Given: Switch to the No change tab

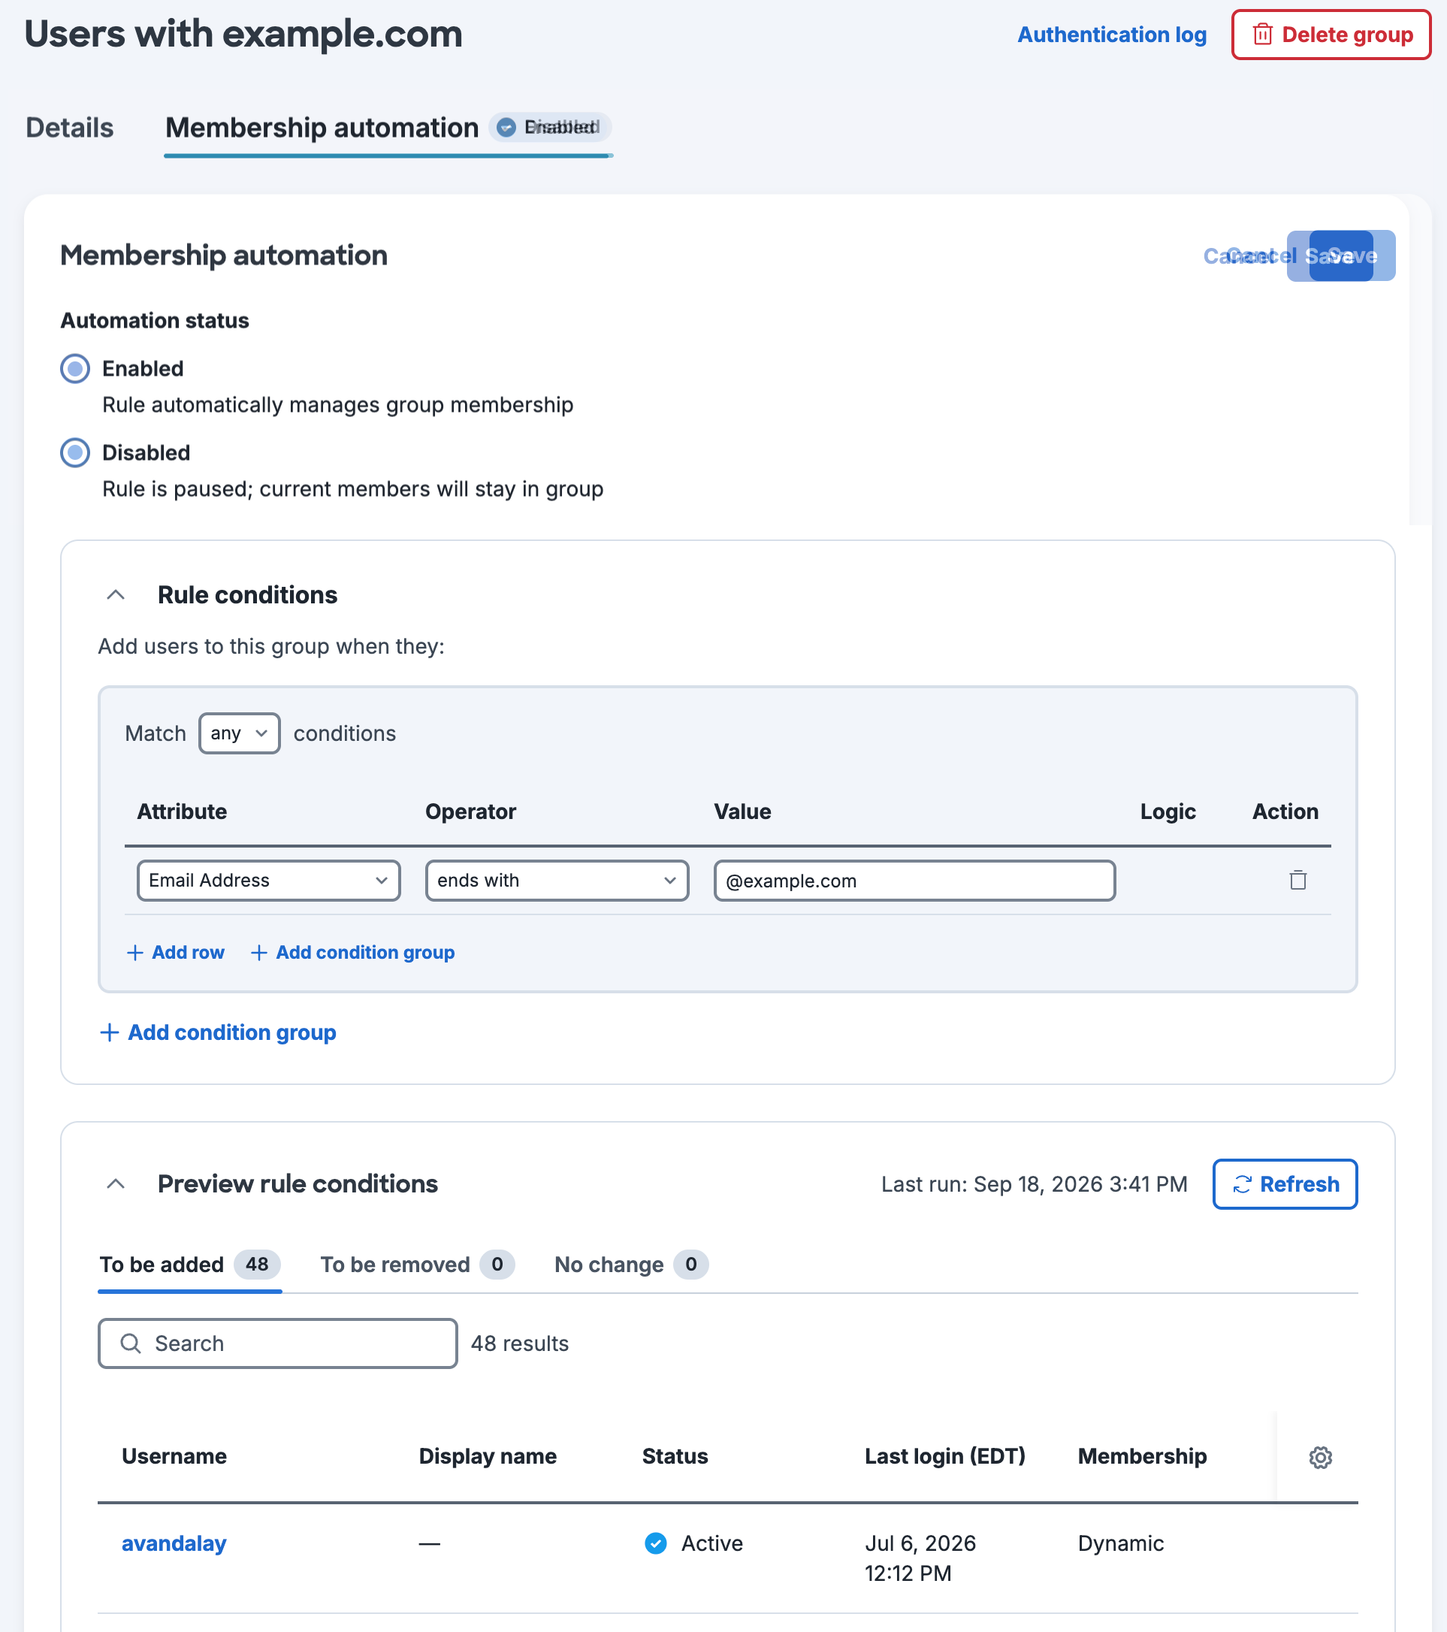Looking at the screenshot, I should pyautogui.click(x=631, y=1264).
